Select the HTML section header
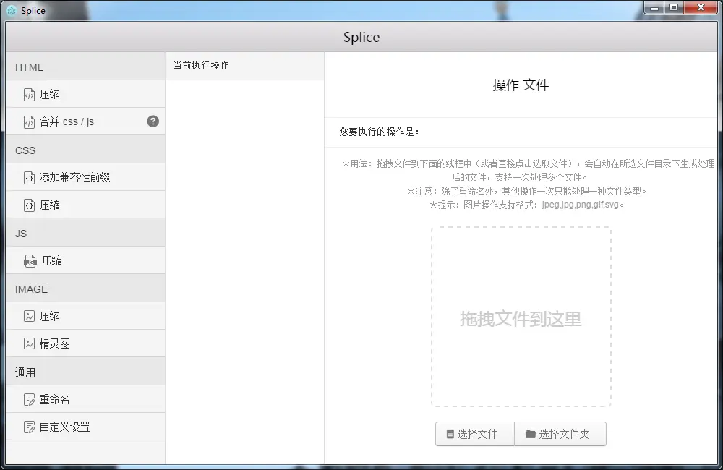The width and height of the screenshot is (723, 470). click(x=28, y=67)
